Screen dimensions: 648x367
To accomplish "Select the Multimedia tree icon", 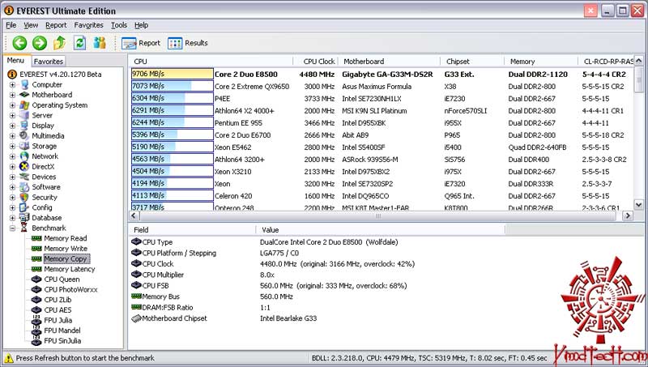I will (24, 135).
